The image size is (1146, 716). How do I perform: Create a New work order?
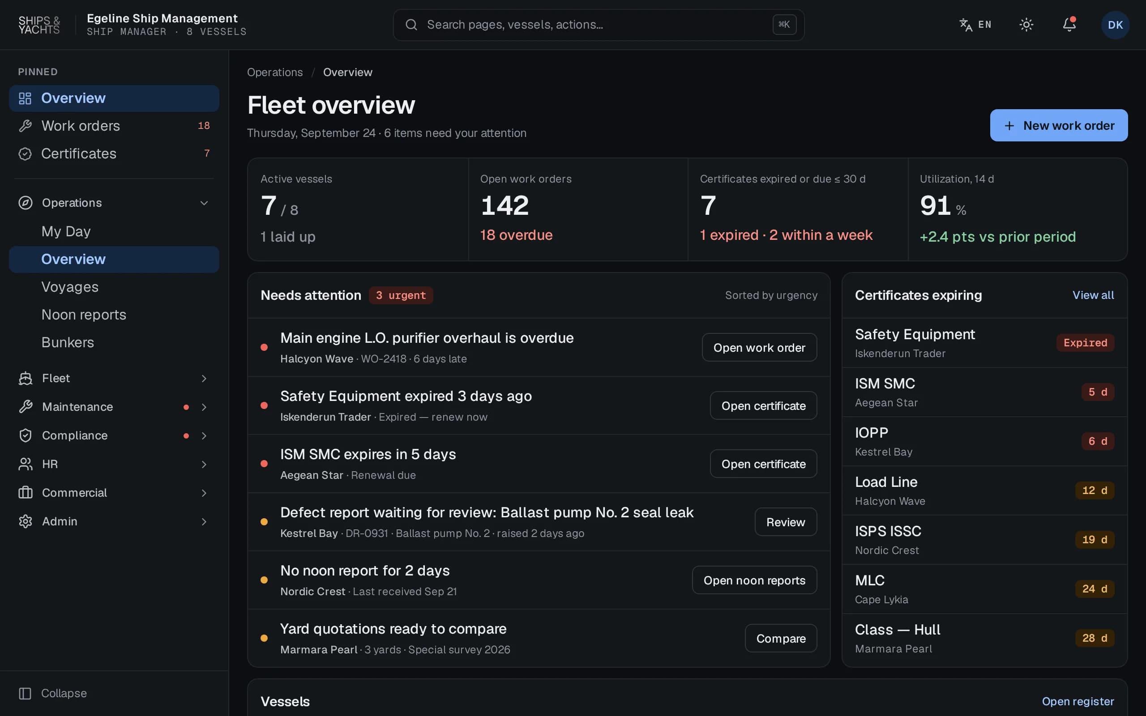1059,125
